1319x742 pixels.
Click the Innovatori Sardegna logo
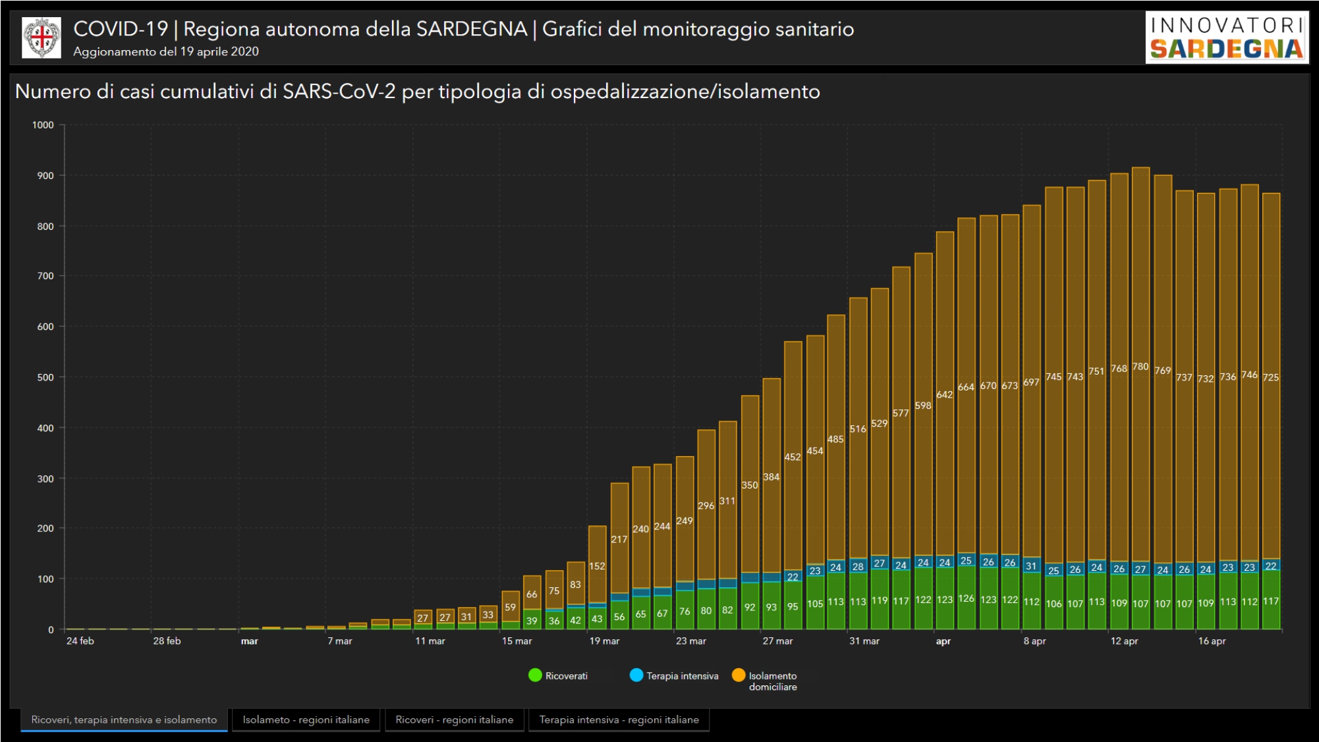1226,38
